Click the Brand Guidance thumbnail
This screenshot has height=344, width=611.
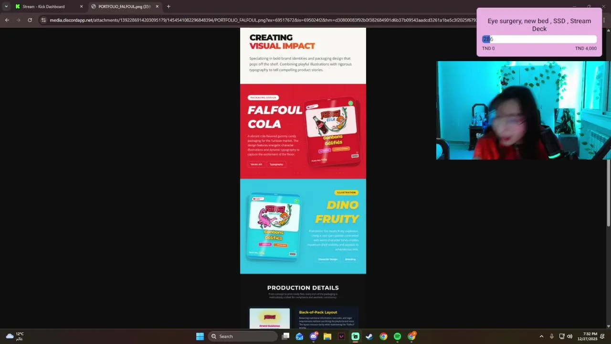(269, 318)
